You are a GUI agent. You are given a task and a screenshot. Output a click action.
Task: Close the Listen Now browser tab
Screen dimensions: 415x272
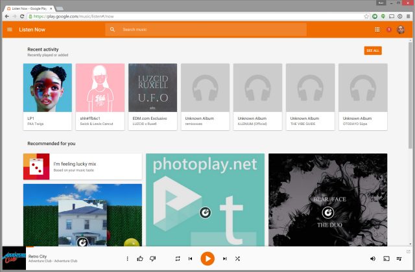pos(51,8)
